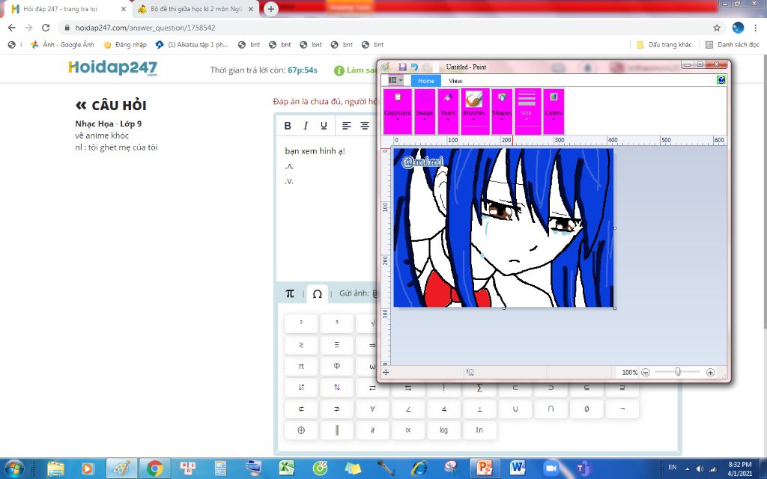
Task: Switch to the Home tab in Paint
Action: coord(425,81)
